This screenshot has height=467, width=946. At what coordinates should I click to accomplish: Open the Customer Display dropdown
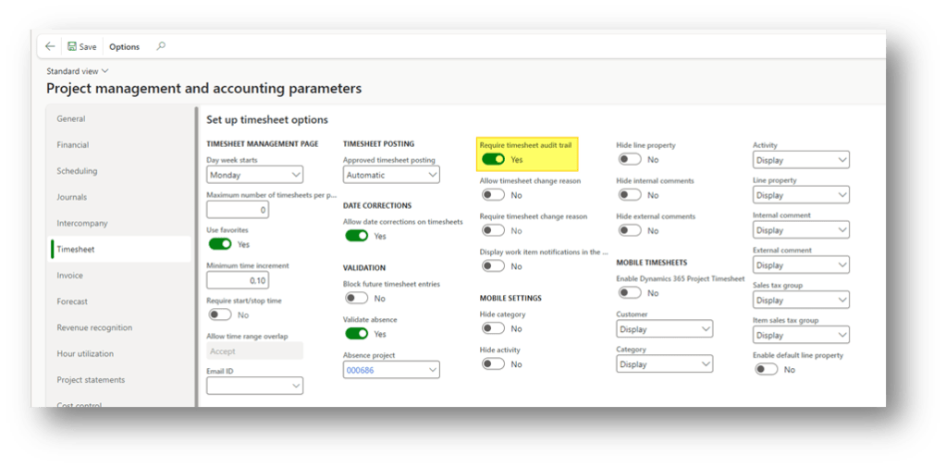[x=664, y=329]
